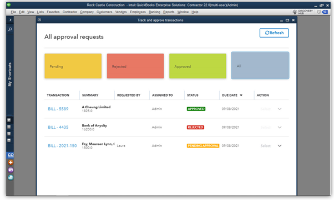Click Select action for BILL - 2021-150
This screenshot has width=334, height=200.
coord(265,146)
